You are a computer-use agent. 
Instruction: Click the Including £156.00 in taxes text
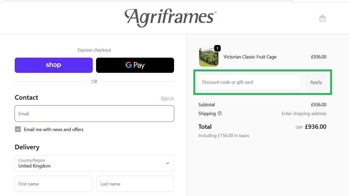point(224,136)
